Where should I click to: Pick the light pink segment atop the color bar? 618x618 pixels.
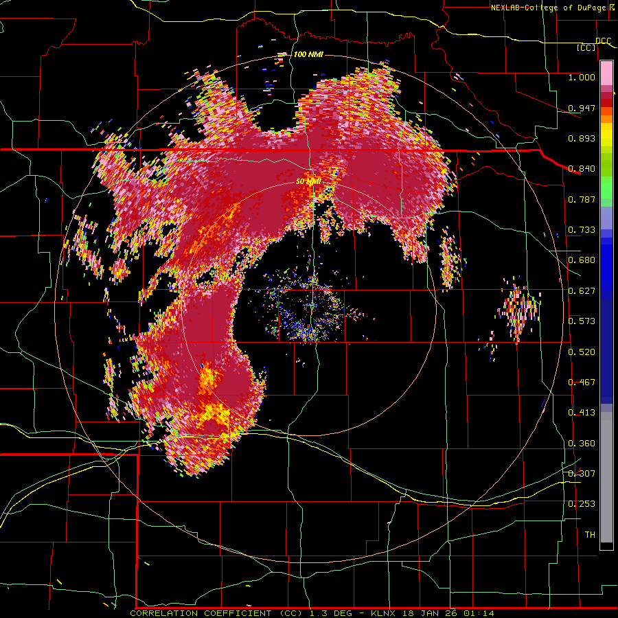[x=606, y=73]
